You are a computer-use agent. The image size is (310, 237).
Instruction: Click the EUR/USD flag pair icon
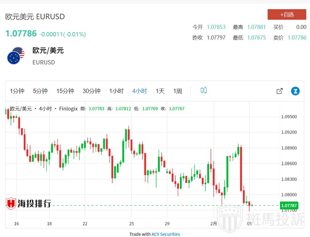click(x=15, y=56)
